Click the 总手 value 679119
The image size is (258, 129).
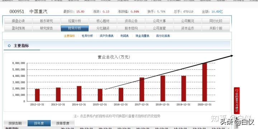tap(188, 12)
